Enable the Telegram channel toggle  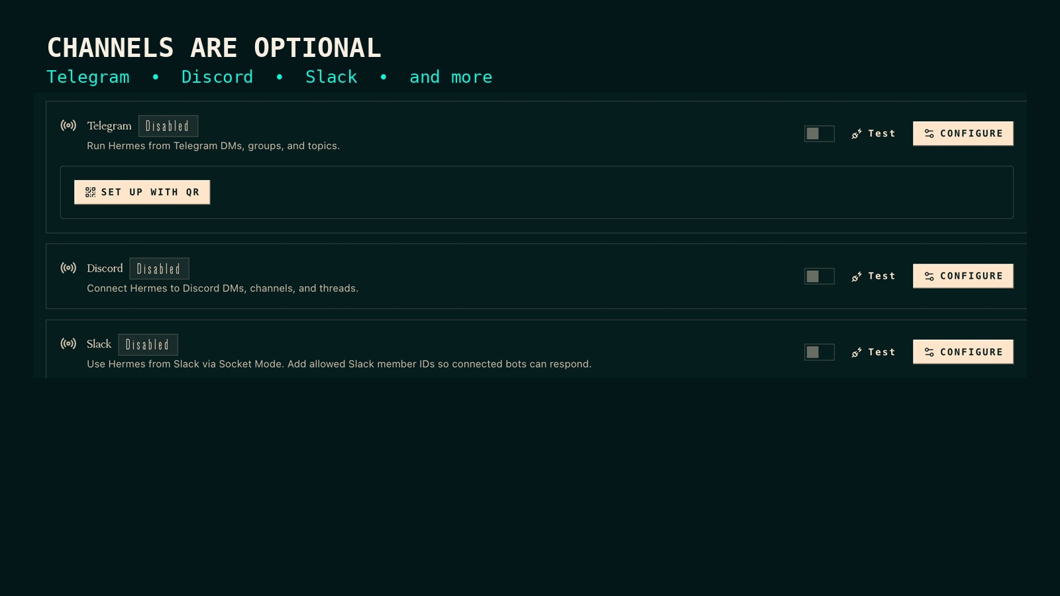[x=820, y=134]
